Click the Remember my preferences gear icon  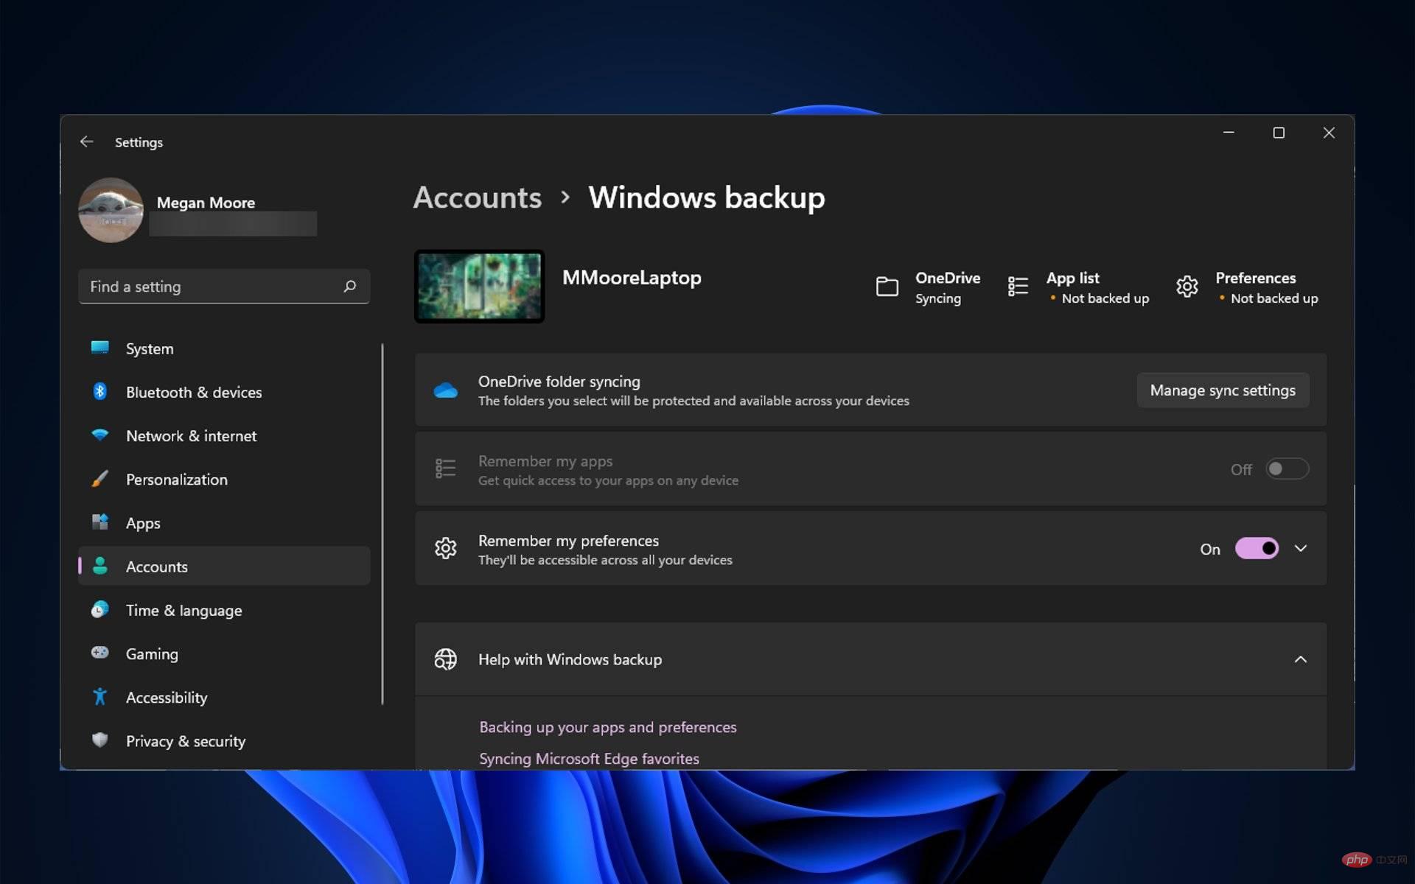pyautogui.click(x=446, y=548)
